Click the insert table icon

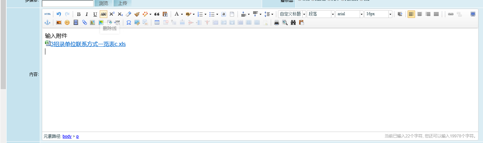(x=157, y=22)
